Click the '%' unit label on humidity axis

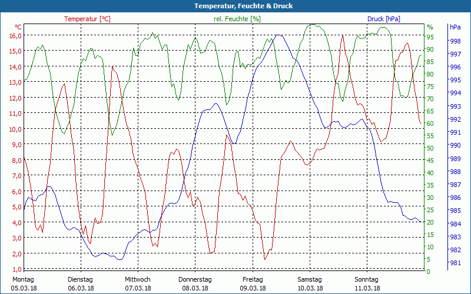pos(430,27)
